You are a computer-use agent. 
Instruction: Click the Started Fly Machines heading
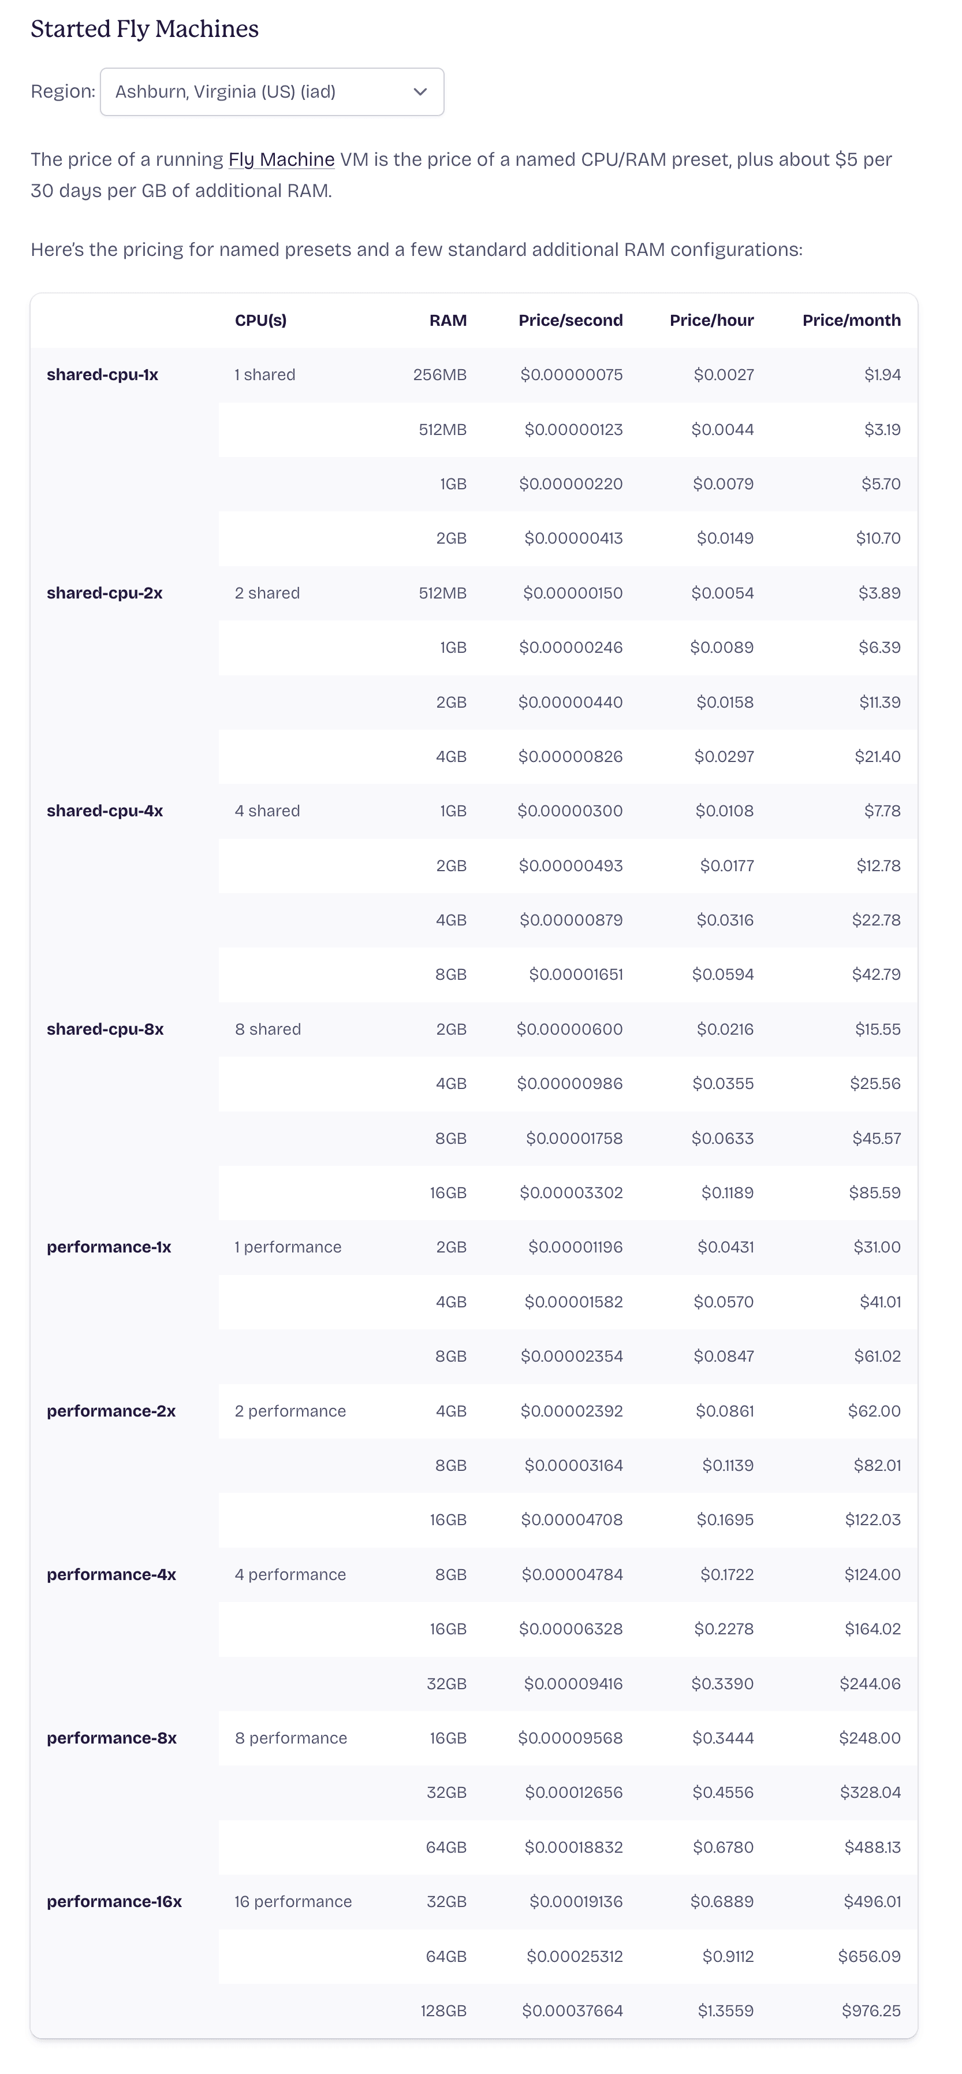[x=145, y=29]
